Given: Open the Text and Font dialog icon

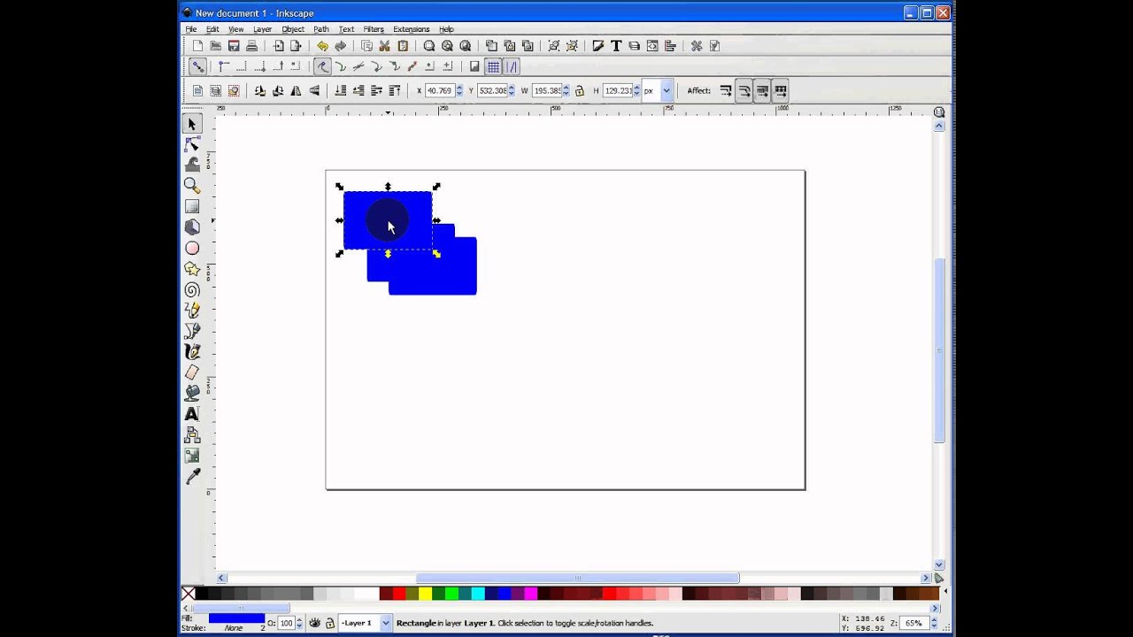Looking at the screenshot, I should (616, 46).
